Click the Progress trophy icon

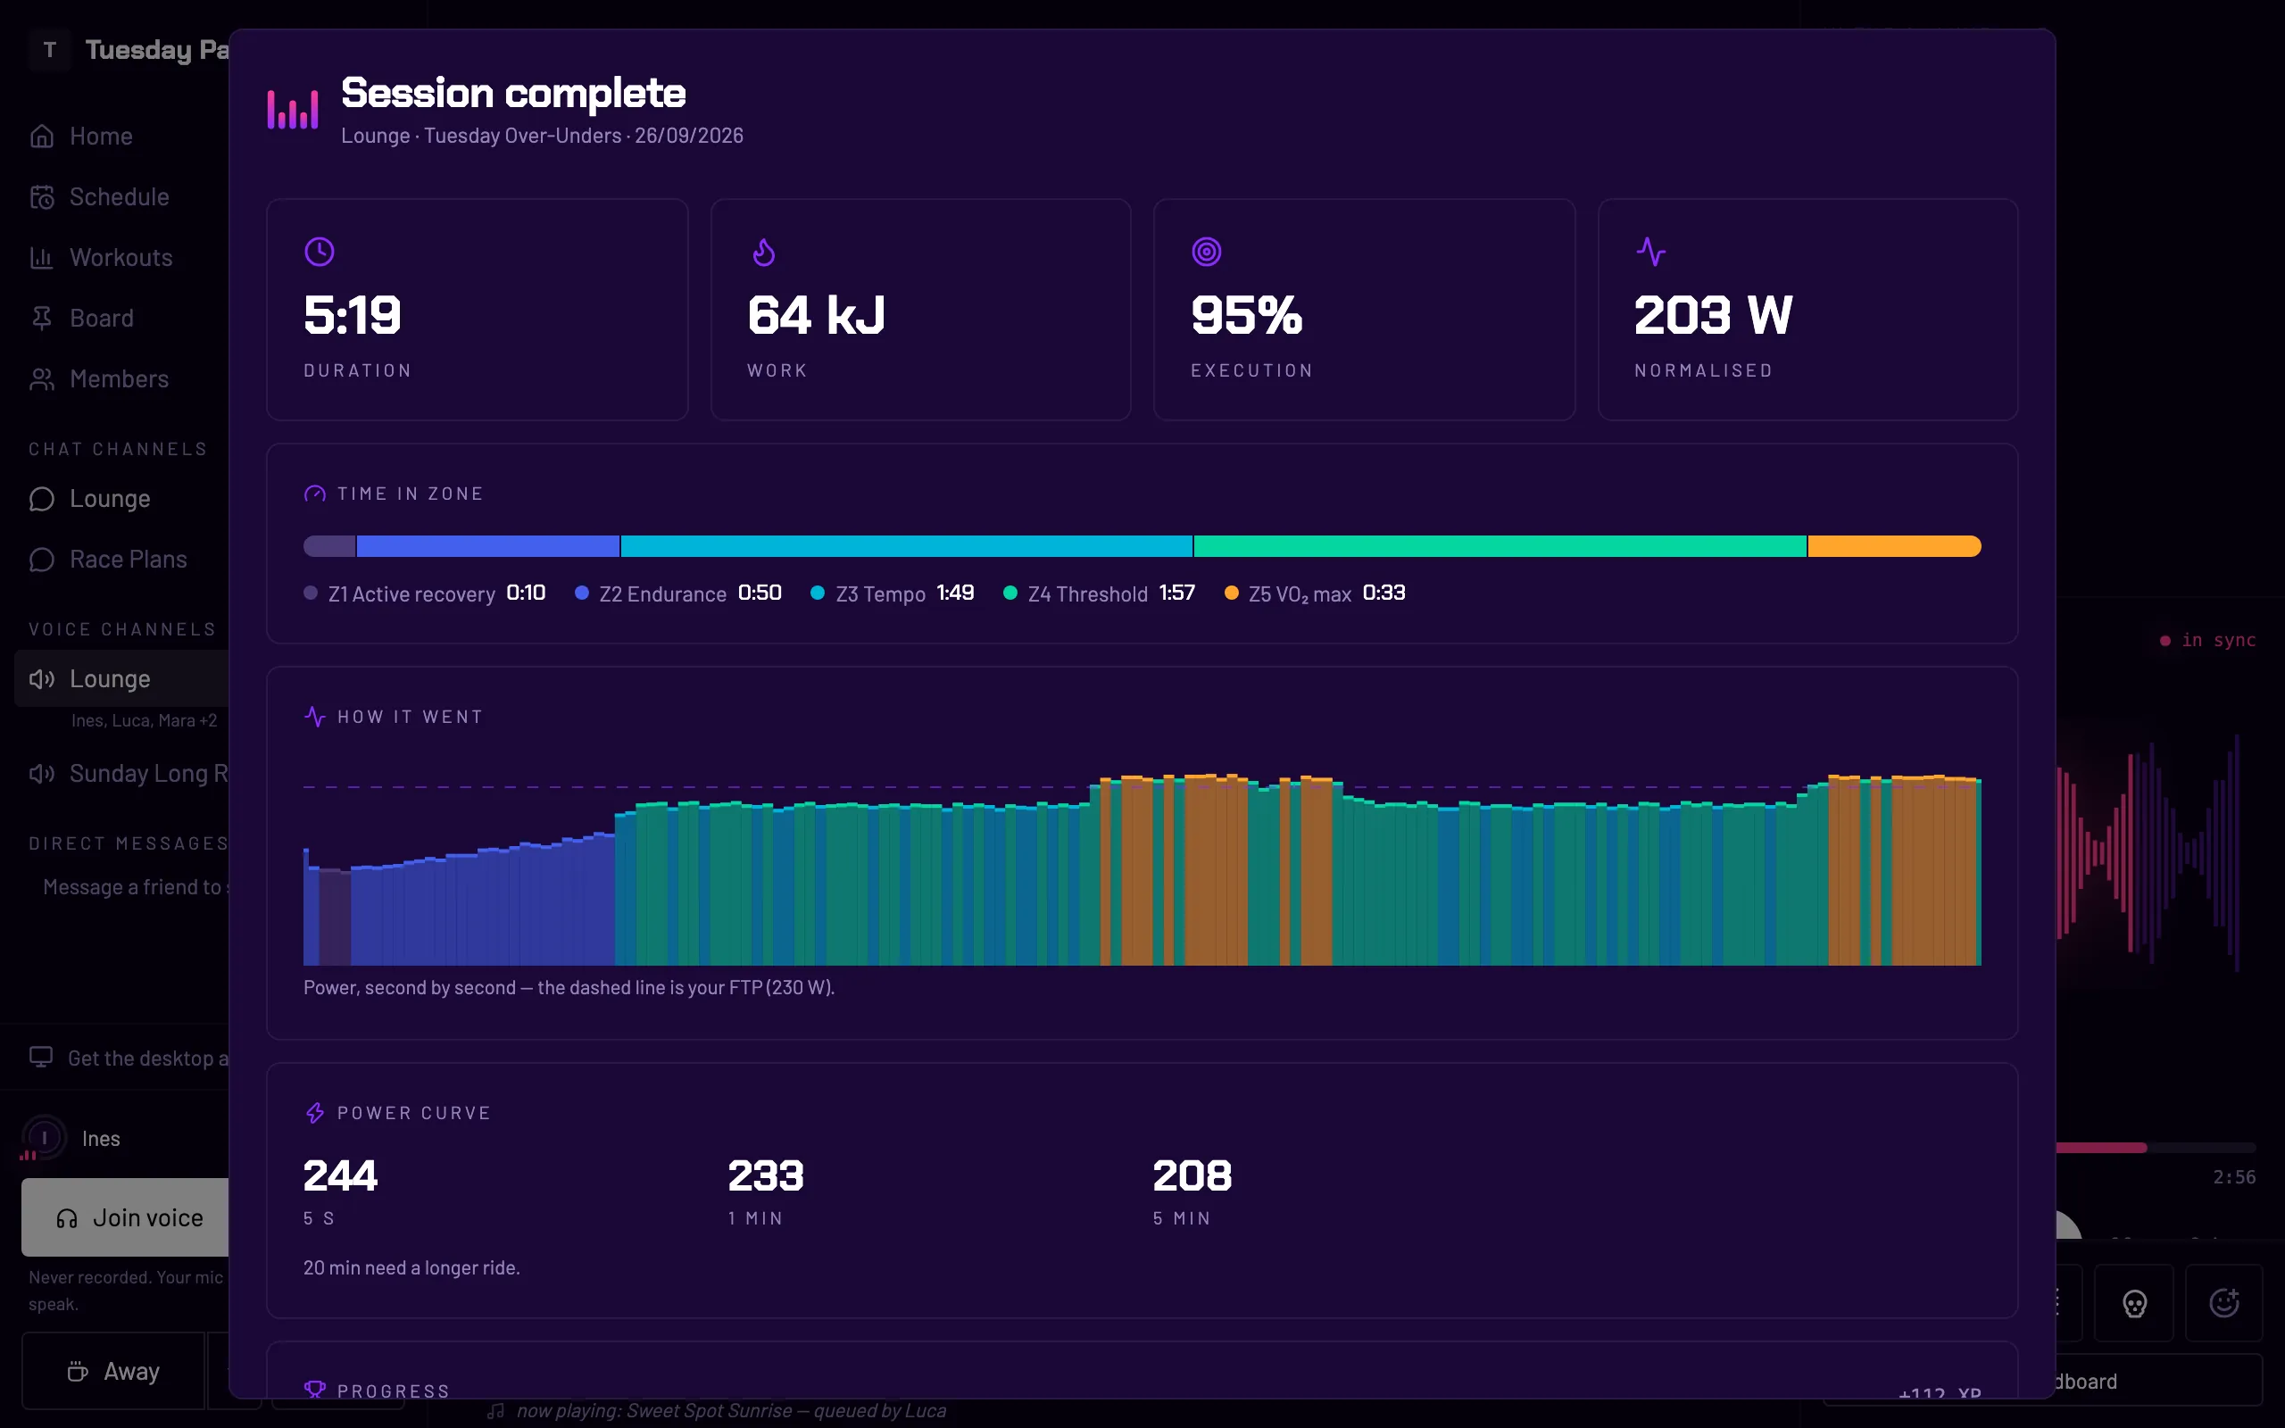coord(314,1390)
